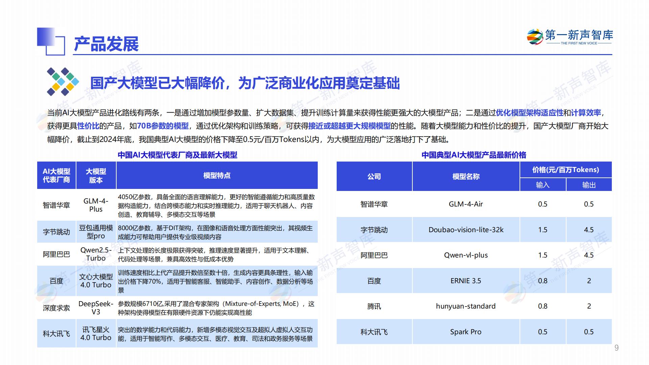Click the 价格(元/百万Tokens) header cell
The width and height of the screenshot is (649, 365).
tap(566, 170)
